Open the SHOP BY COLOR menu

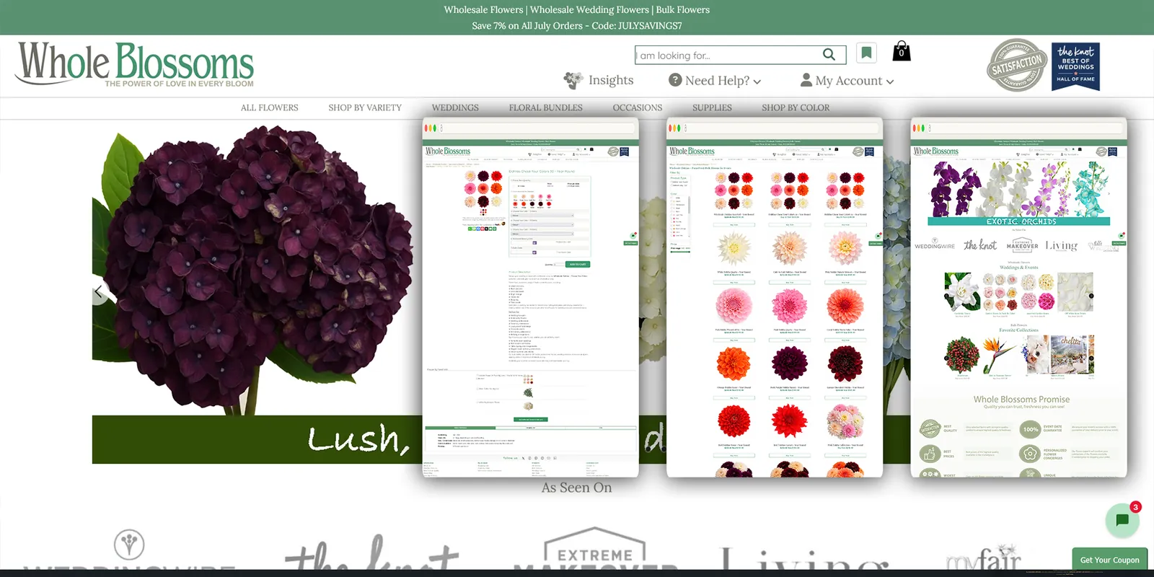pyautogui.click(x=796, y=107)
